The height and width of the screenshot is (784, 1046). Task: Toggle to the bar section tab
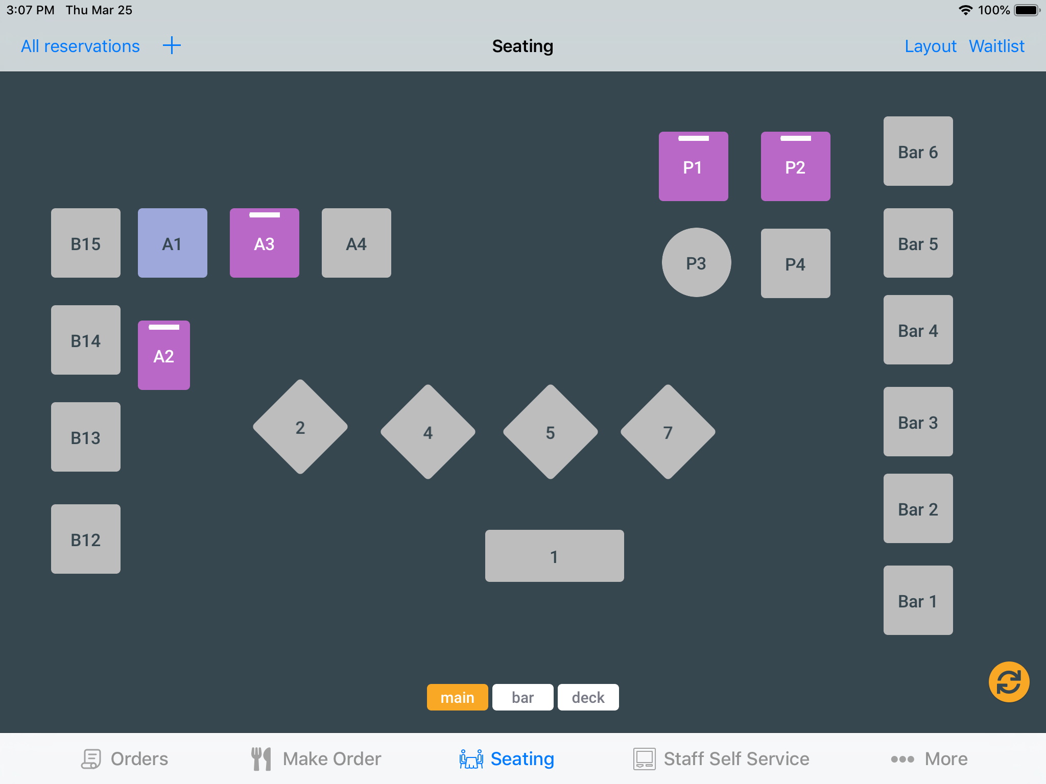click(522, 697)
